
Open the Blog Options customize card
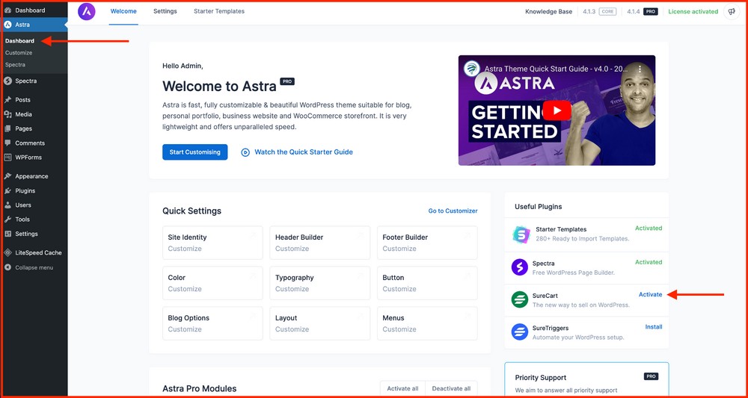click(x=212, y=324)
